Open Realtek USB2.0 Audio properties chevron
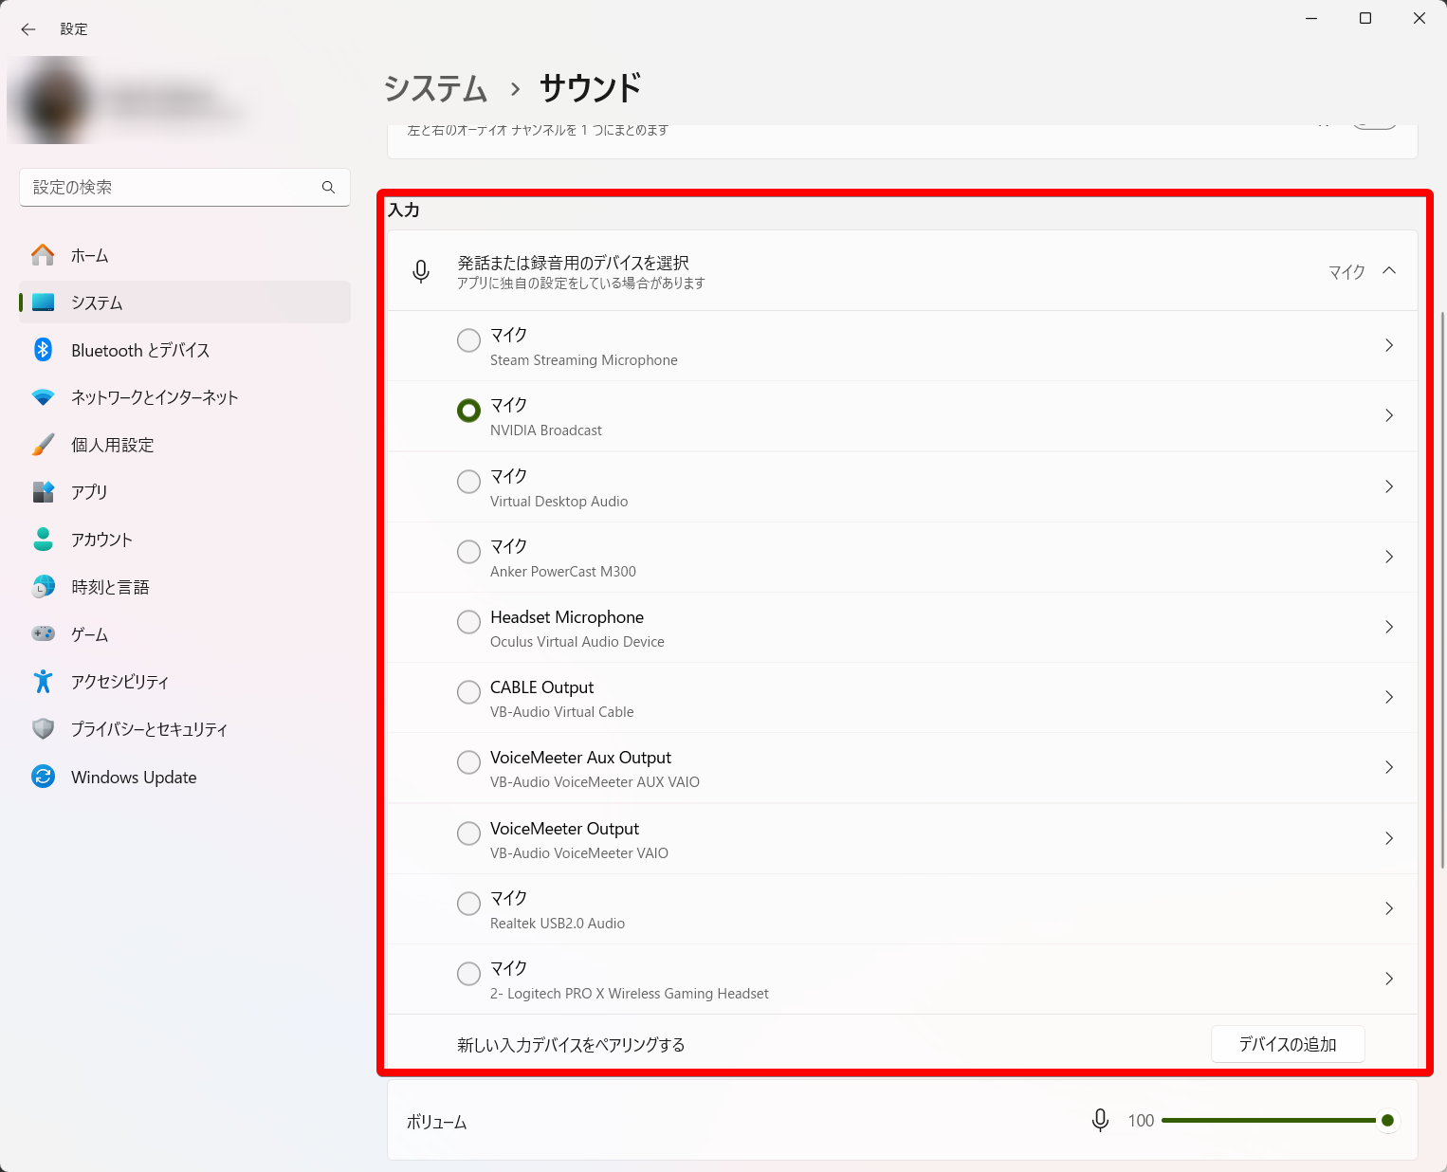The image size is (1447, 1172). [1389, 908]
